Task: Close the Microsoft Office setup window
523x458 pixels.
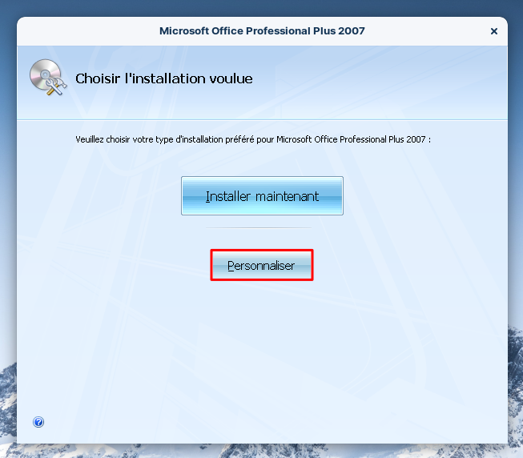Action: point(494,31)
